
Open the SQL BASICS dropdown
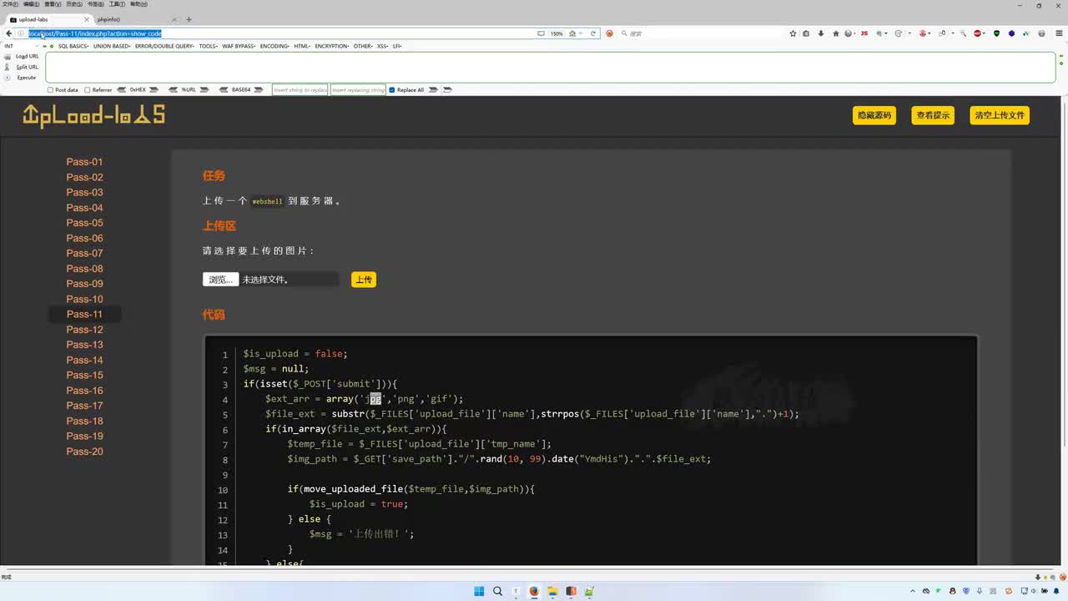(x=73, y=46)
